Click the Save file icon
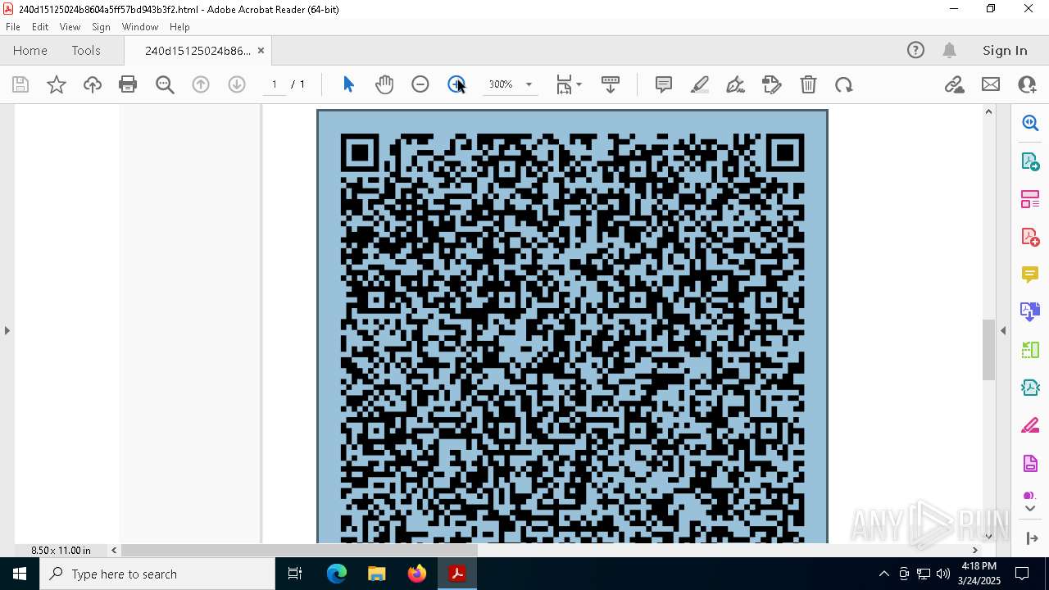The image size is (1049, 590). pos(20,84)
